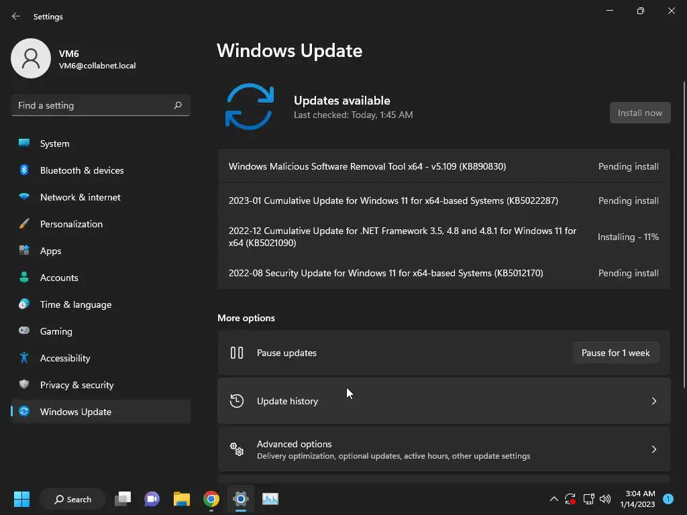Open Task View on the taskbar
The height and width of the screenshot is (515, 687).
[x=123, y=499]
